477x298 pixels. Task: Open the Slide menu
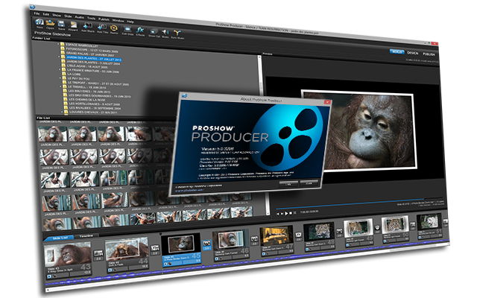click(68, 16)
